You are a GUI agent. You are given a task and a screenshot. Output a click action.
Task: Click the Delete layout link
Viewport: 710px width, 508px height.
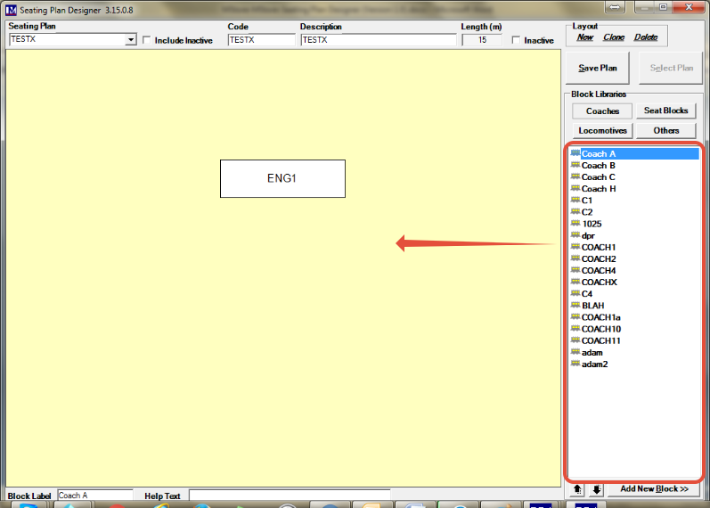646,37
